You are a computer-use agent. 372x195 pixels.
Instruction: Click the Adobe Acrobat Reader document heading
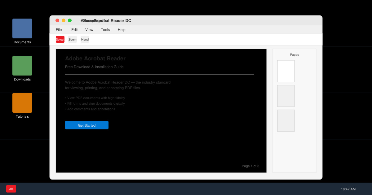pos(95,58)
